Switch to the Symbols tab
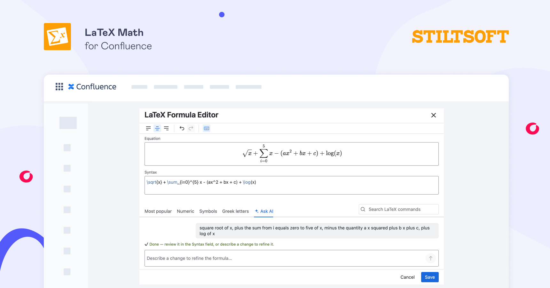Viewport: 550px width, 288px height. tap(208, 211)
